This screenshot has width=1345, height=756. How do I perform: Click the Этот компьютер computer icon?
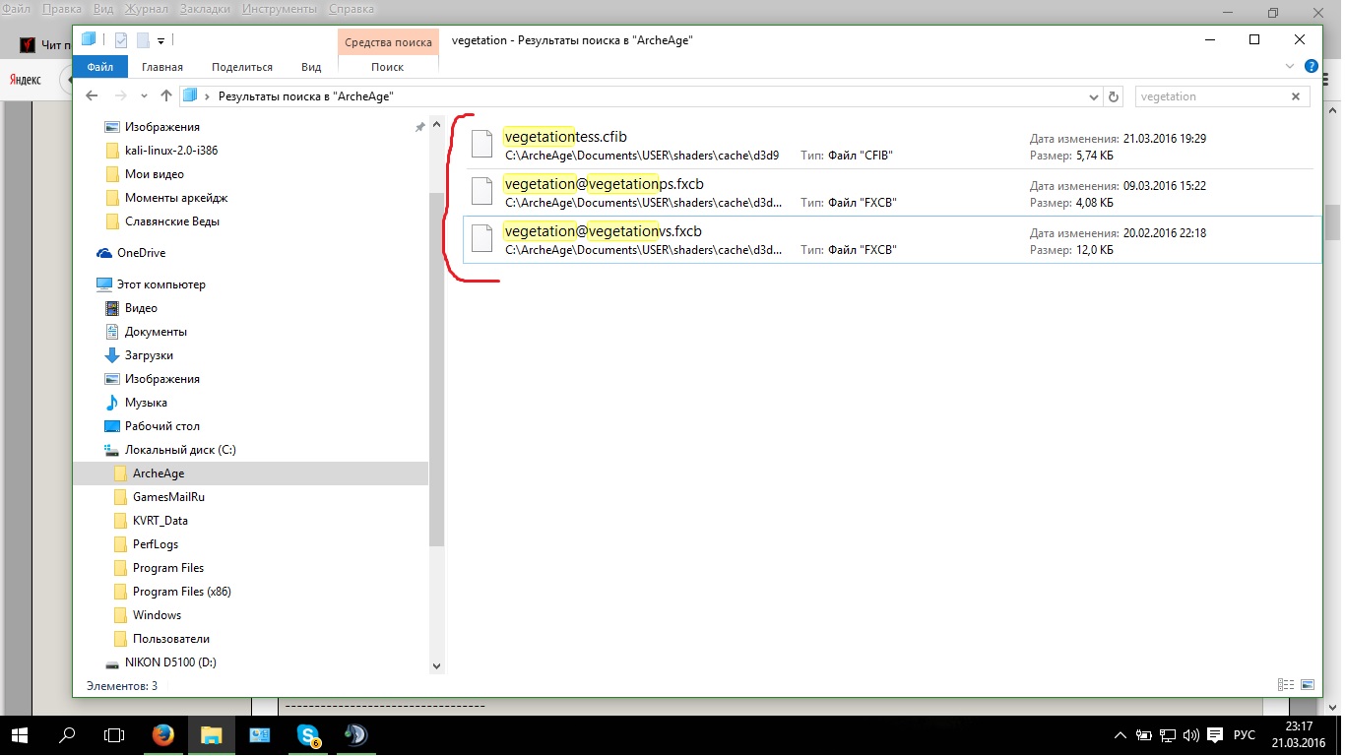tap(104, 284)
